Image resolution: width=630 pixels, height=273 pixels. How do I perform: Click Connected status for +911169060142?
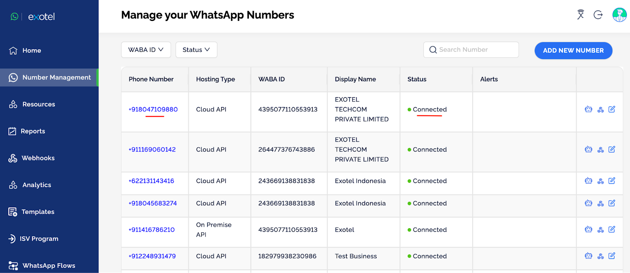pos(427,149)
